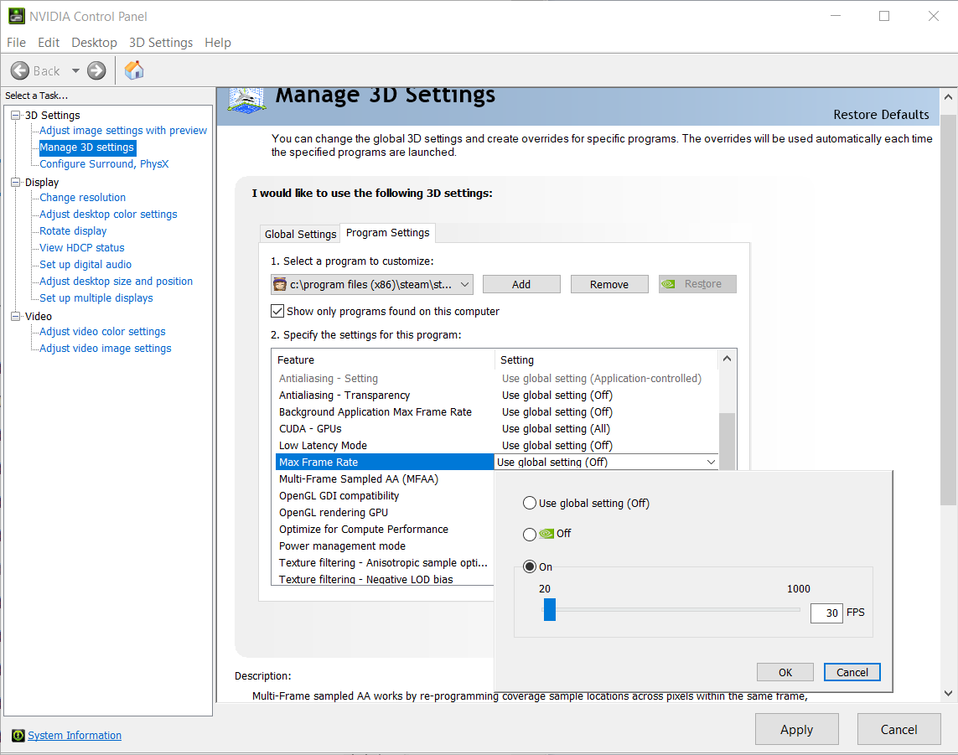Open the program selection dropdown
This screenshot has height=755, width=958.
coord(372,284)
